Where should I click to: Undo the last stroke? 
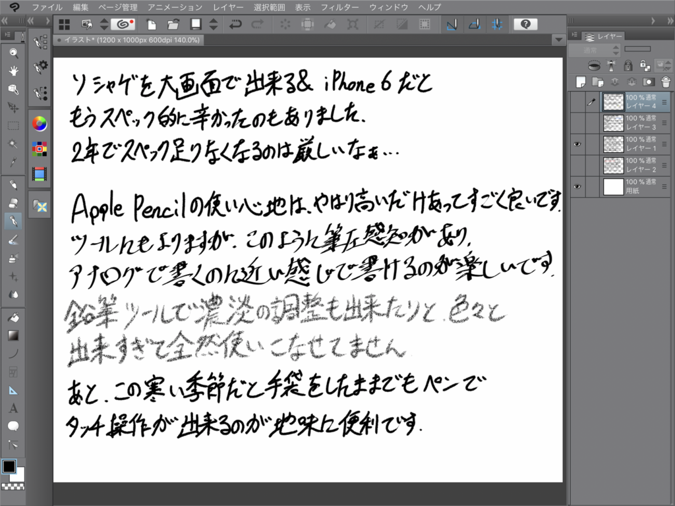click(236, 24)
